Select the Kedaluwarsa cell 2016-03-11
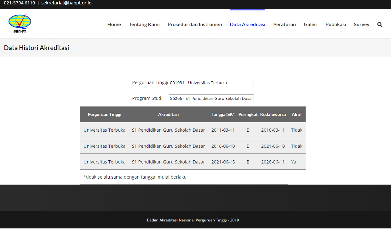Screen dimensions: 391x229 click(273, 130)
